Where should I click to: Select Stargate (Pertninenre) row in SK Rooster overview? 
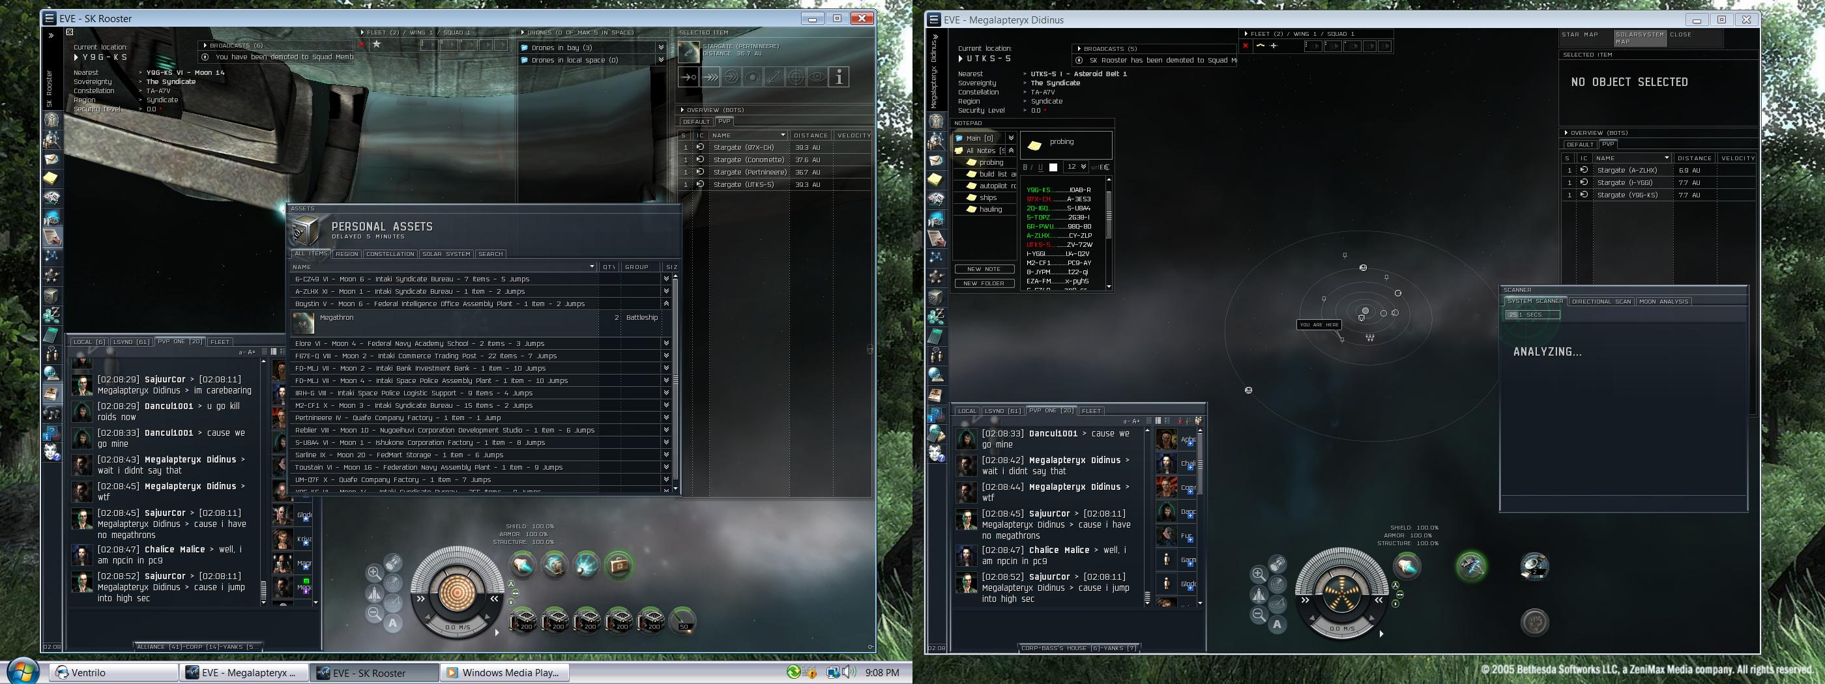[x=775, y=172]
